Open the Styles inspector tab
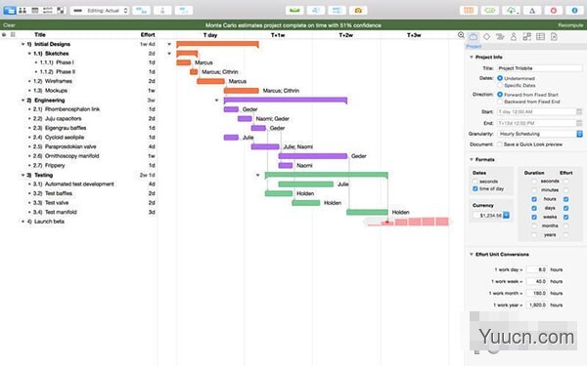Screen dimensions: 587x366 pyautogui.click(x=527, y=37)
